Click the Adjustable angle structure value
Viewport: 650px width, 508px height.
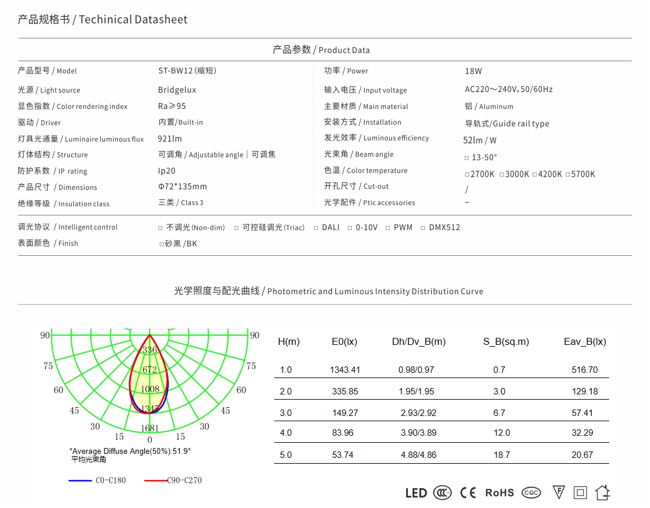[216, 155]
